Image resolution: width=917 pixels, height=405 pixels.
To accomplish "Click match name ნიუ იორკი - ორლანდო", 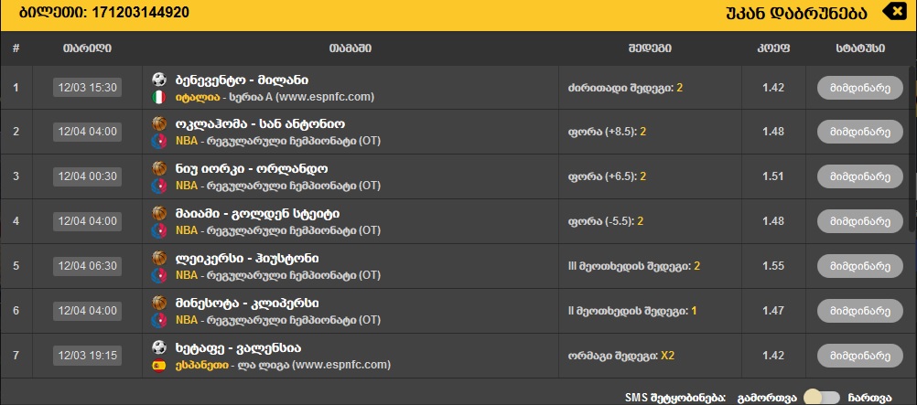I will (252, 169).
